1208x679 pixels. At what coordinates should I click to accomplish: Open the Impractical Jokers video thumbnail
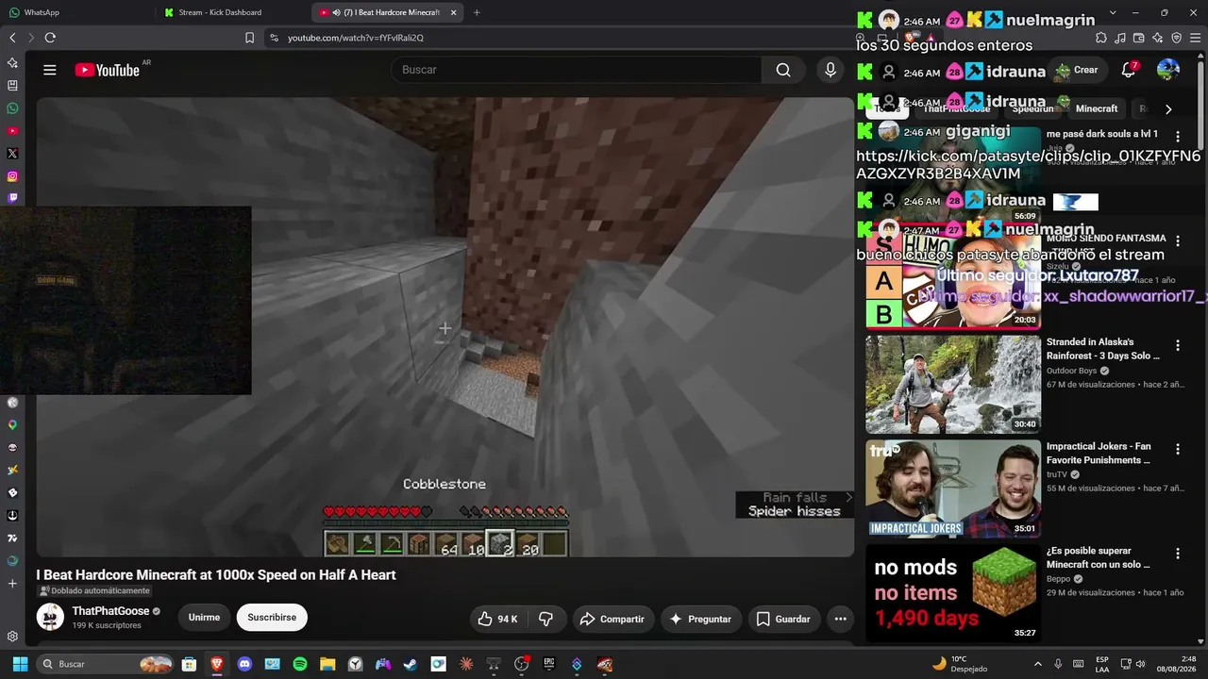coord(953,489)
